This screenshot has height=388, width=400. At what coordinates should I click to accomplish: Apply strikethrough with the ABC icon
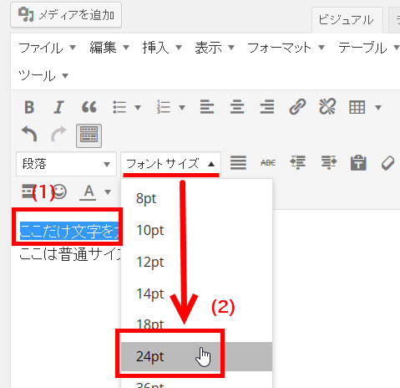click(268, 163)
